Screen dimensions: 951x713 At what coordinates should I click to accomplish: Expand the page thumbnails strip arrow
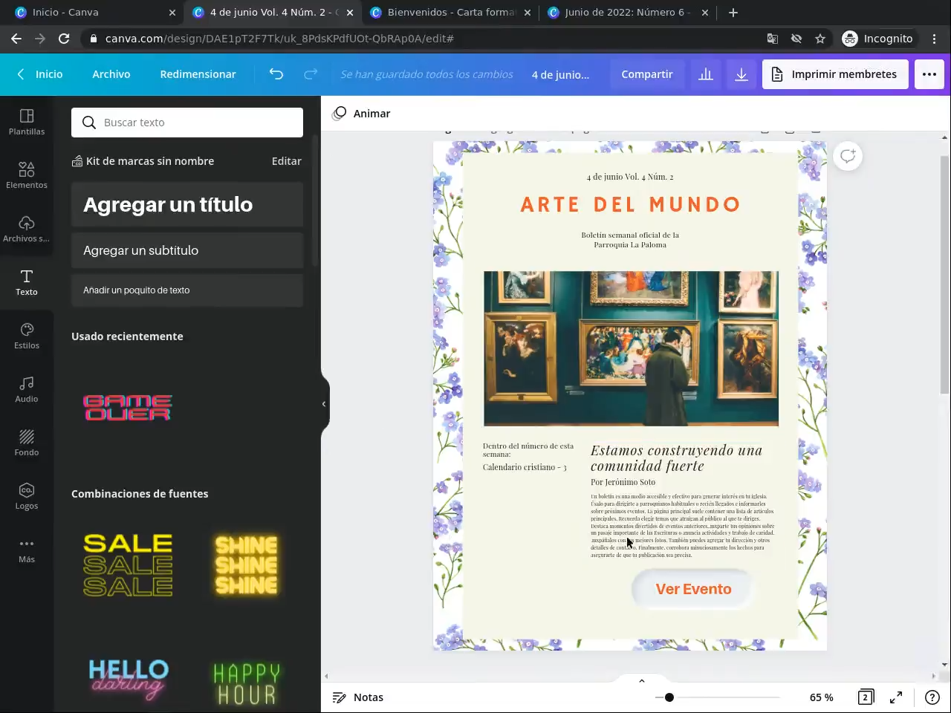coord(642,680)
